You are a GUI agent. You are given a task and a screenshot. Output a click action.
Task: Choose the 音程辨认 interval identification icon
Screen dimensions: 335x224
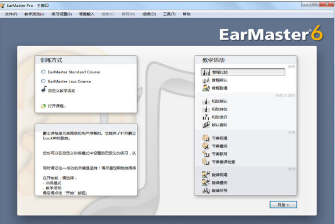click(206, 80)
